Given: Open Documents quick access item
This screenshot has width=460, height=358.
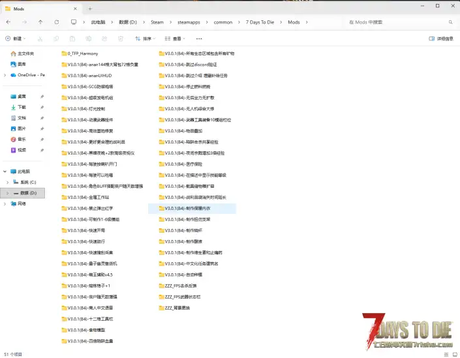Looking at the screenshot, I should [18, 118].
